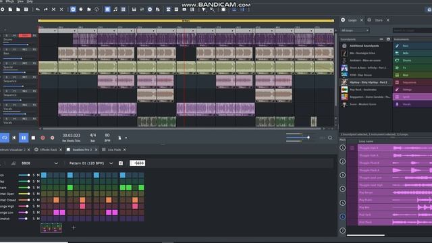Click the waveform button next to pattern save
The image size is (432, 243).
pyautogui.click(x=137, y=163)
